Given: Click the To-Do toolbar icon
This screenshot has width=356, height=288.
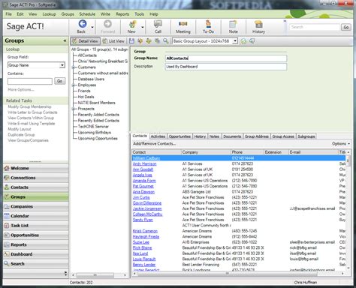Looking at the screenshot, I should click(x=208, y=24).
